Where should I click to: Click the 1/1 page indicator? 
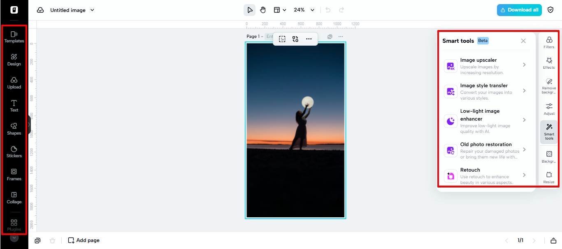520,240
